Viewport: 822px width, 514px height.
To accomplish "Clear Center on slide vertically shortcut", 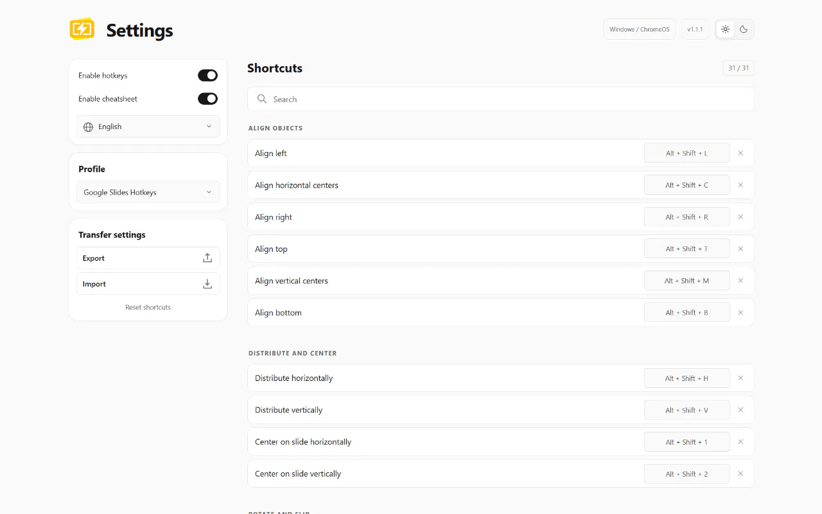I will (740, 474).
